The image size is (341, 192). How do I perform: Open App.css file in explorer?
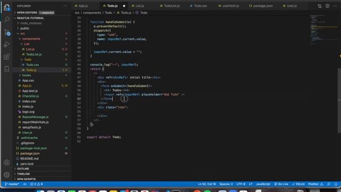pyautogui.click(x=28, y=81)
